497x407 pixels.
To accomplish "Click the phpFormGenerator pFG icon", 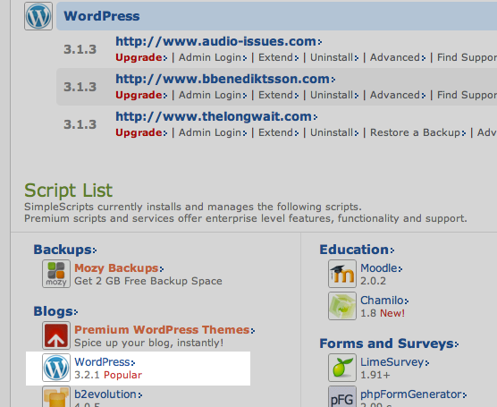I will click(342, 396).
